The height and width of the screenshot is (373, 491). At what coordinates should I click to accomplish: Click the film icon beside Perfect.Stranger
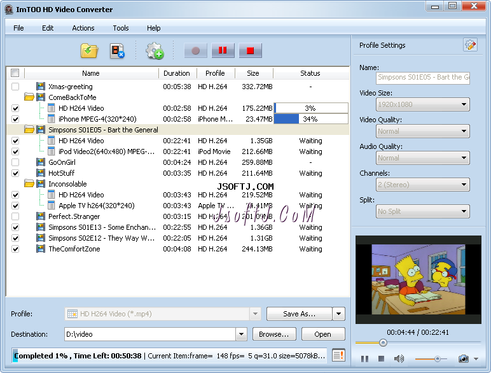(x=41, y=216)
